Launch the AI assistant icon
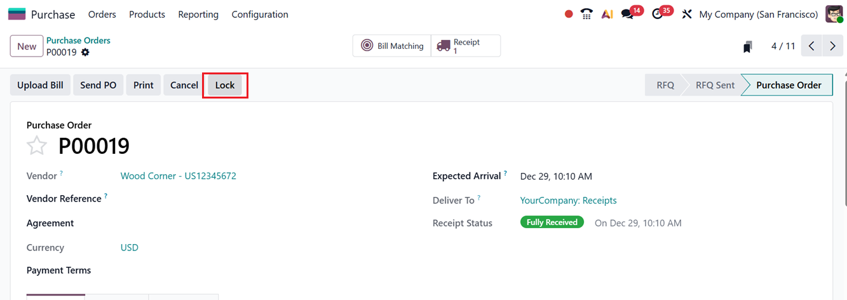This screenshot has width=847, height=300. click(607, 14)
